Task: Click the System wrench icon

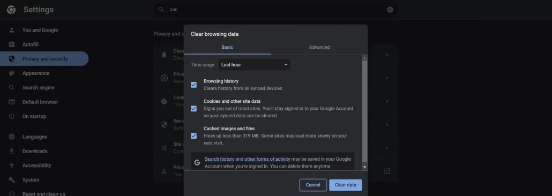Action: click(x=12, y=180)
